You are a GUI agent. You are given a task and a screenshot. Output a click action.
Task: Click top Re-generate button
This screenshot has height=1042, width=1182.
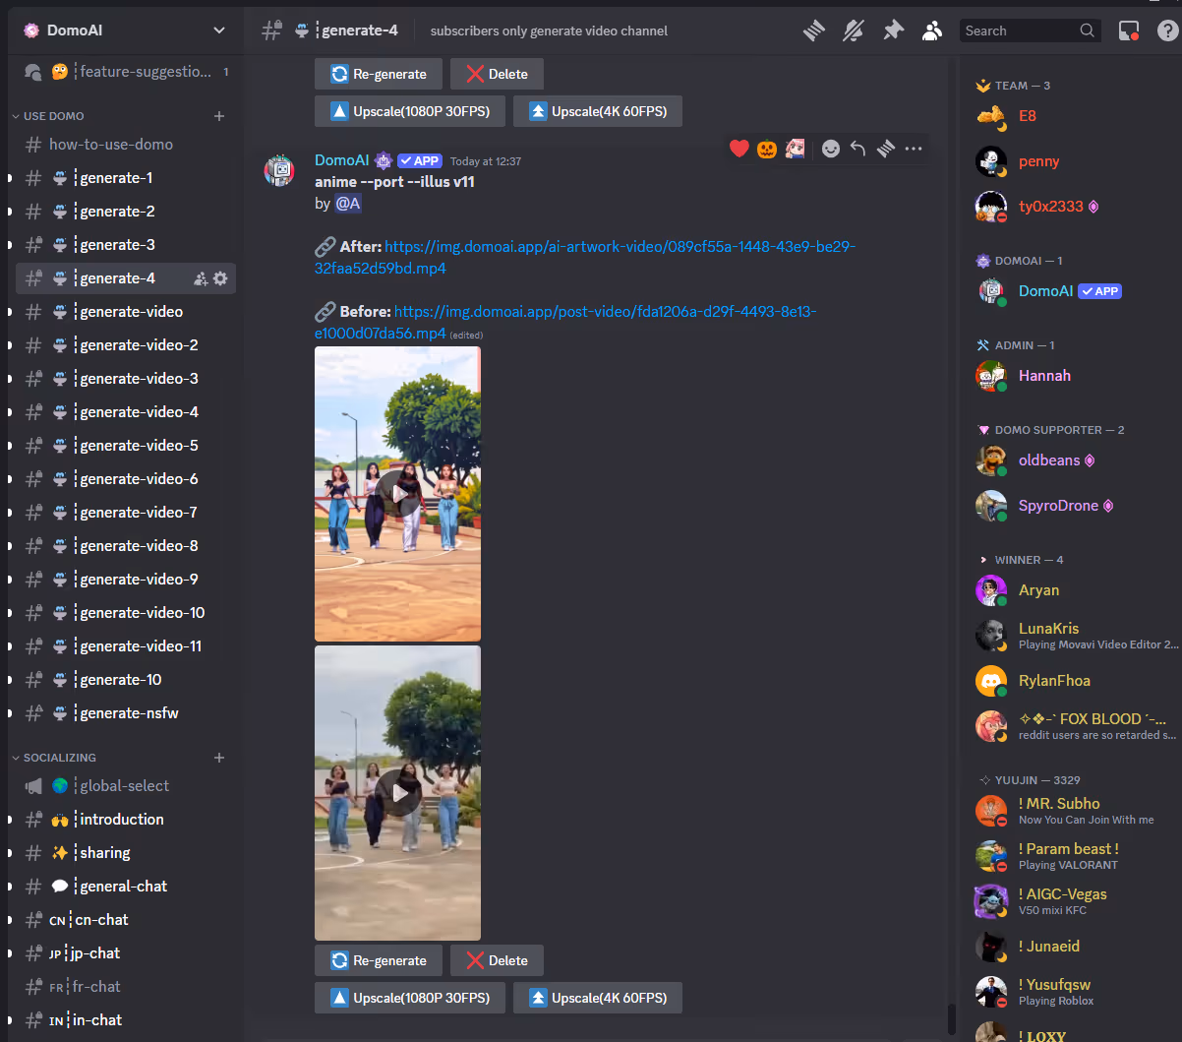click(379, 74)
